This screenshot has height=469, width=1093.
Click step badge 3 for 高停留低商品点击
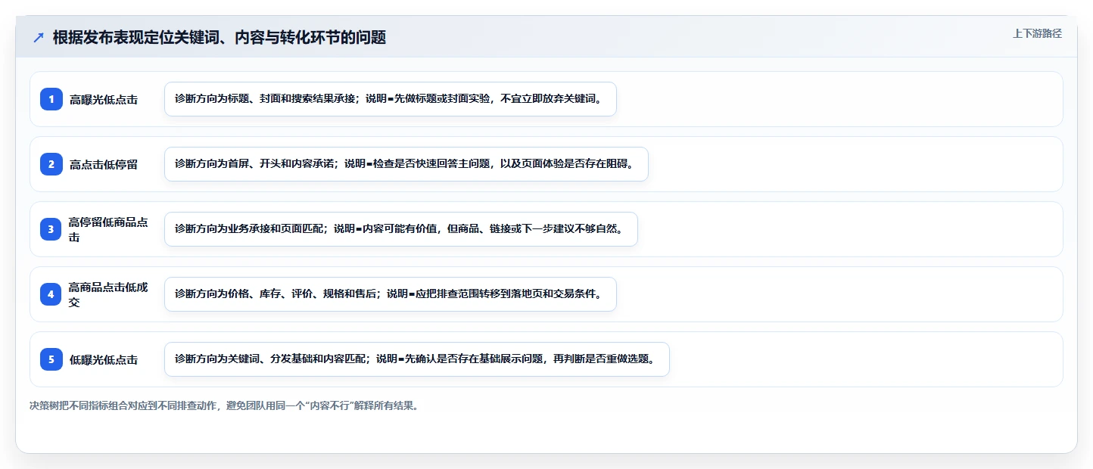[x=51, y=229]
